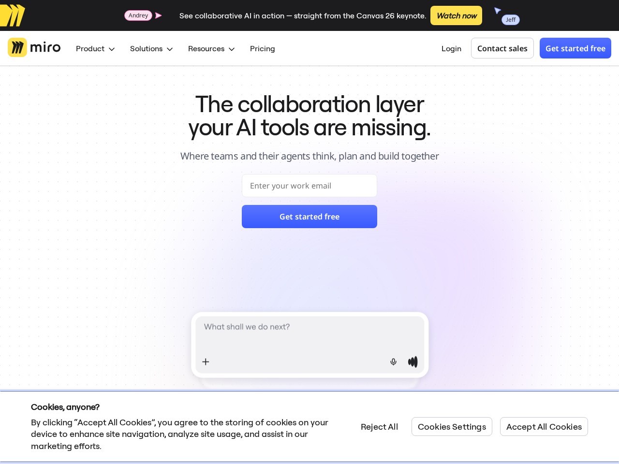This screenshot has width=619, height=464.
Task: Click the Miro logo in navigation bar
Action: 34,48
